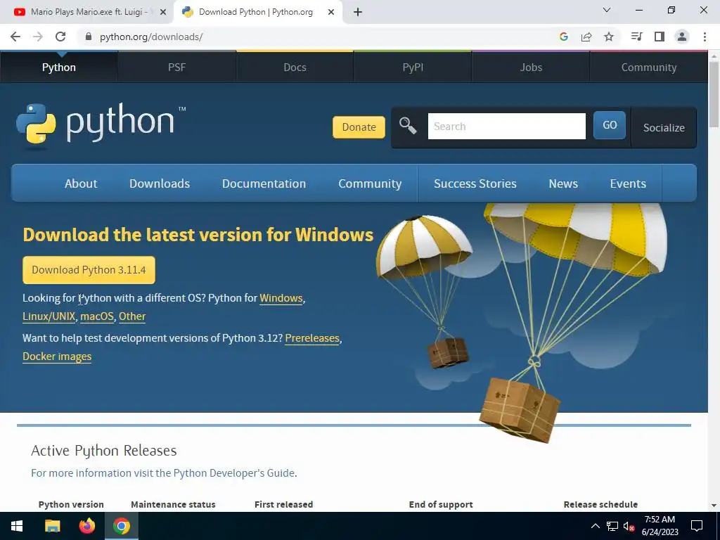Click the scrollbar down arrow
The image size is (720, 540).
pyautogui.click(x=714, y=506)
